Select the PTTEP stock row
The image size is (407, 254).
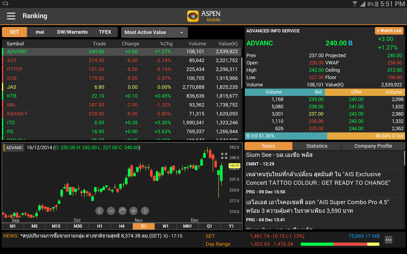point(121,70)
